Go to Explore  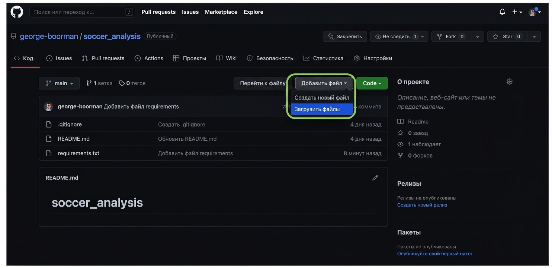pos(253,12)
